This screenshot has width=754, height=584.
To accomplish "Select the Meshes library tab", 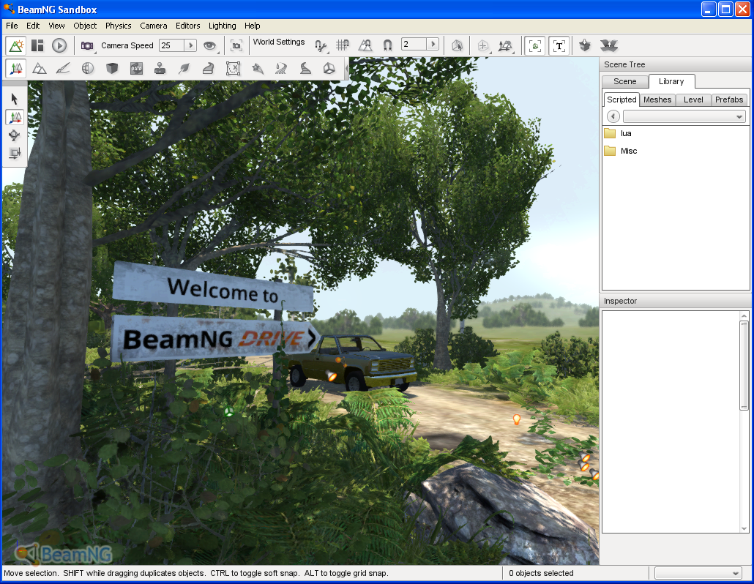I will coord(657,100).
